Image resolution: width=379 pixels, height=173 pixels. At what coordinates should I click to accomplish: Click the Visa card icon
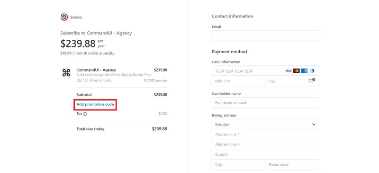coord(289,71)
